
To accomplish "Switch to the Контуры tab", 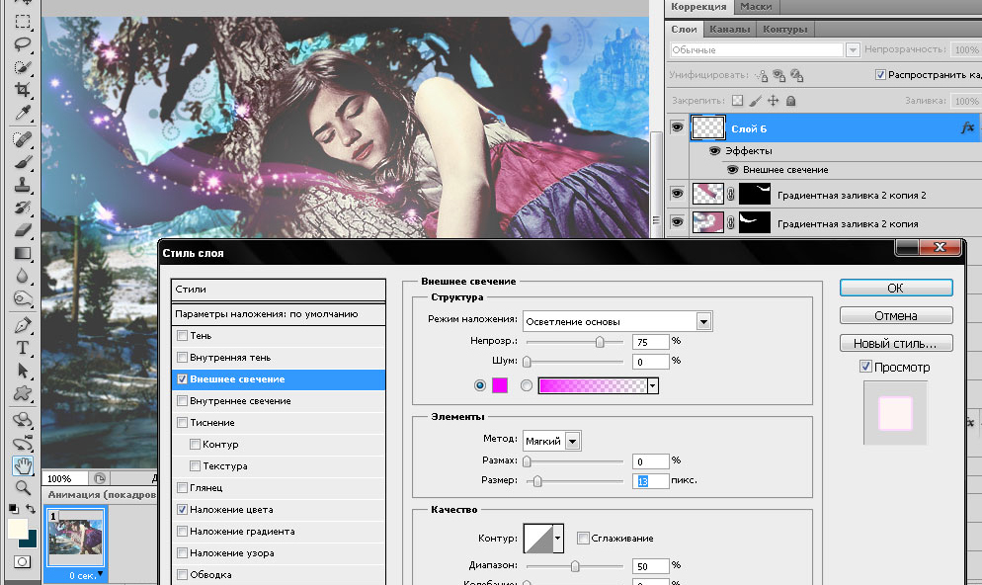I will coord(784,30).
